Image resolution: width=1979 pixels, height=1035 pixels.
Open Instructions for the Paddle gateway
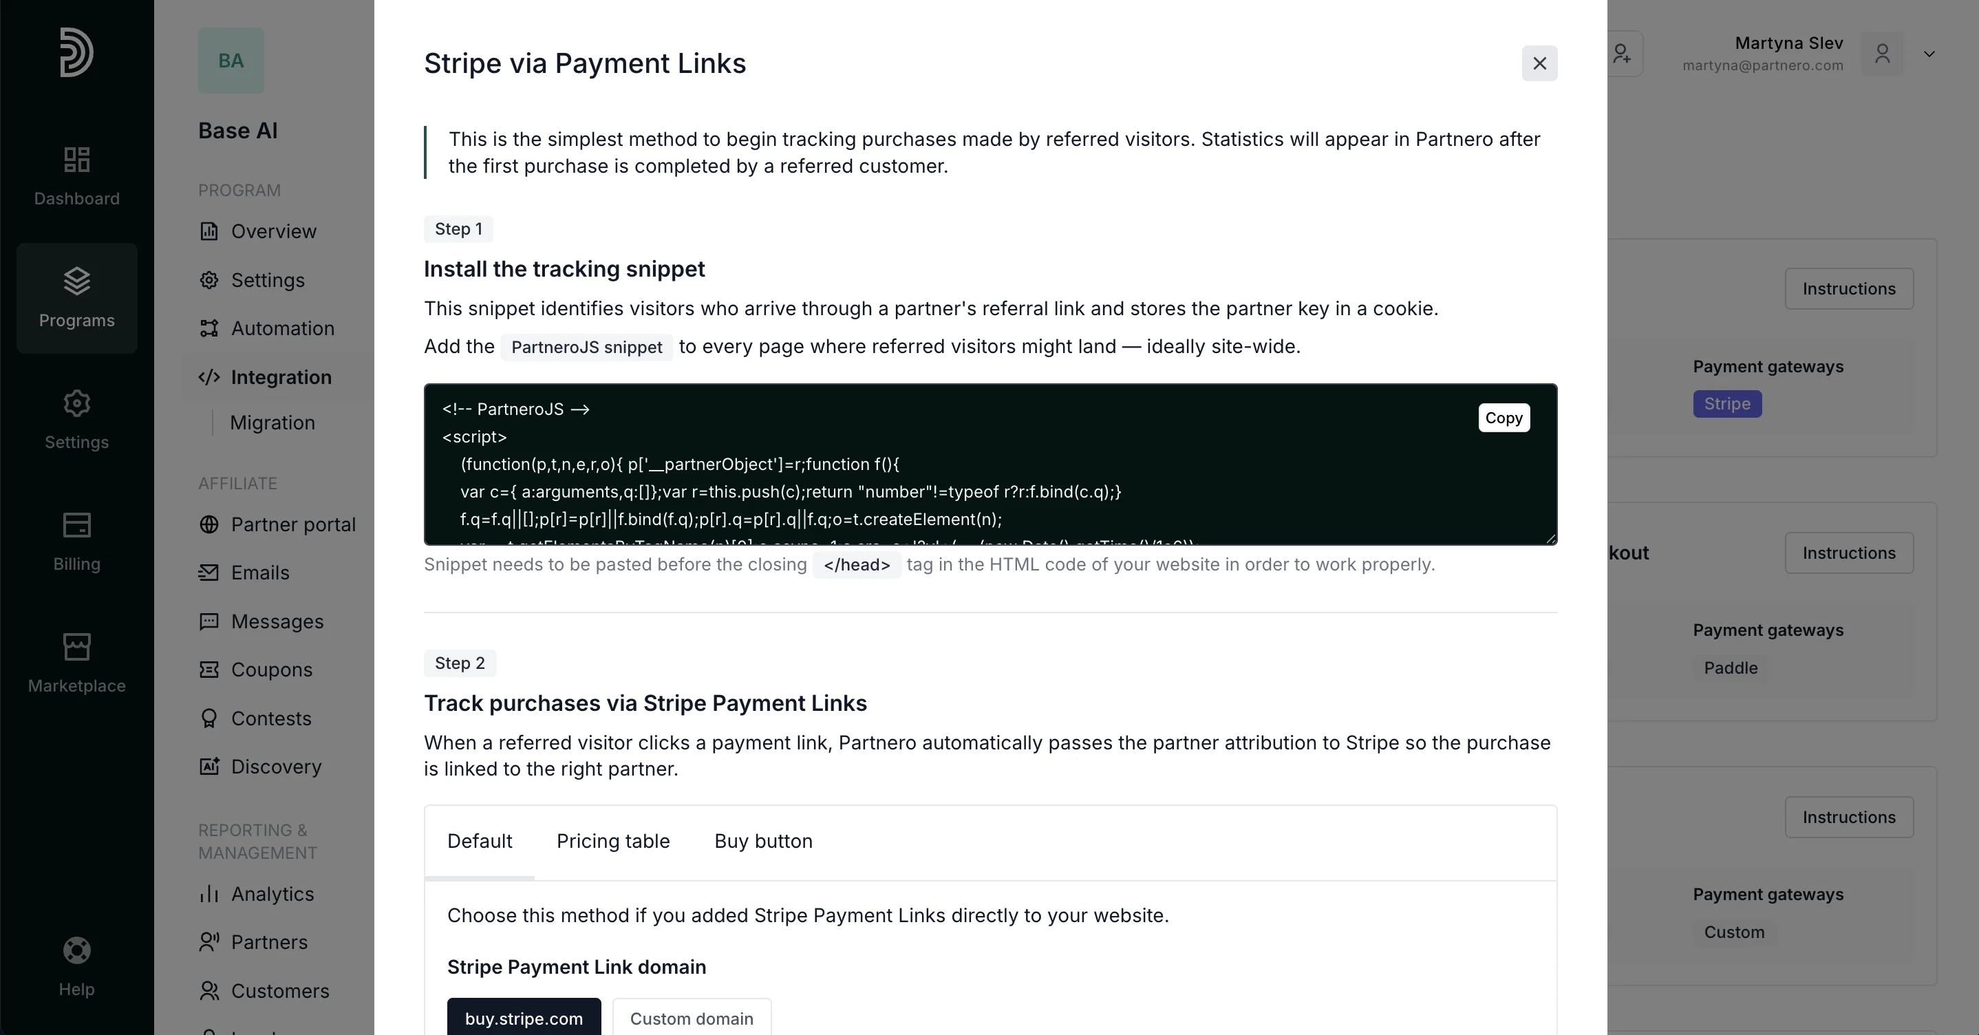point(1848,553)
